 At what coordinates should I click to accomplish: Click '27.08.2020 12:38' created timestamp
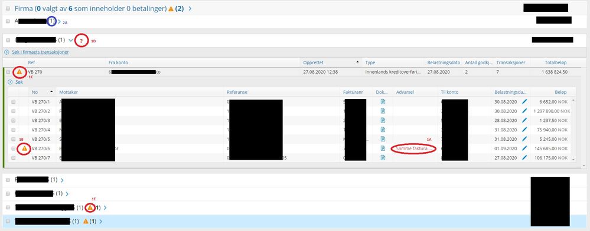tap(320, 72)
